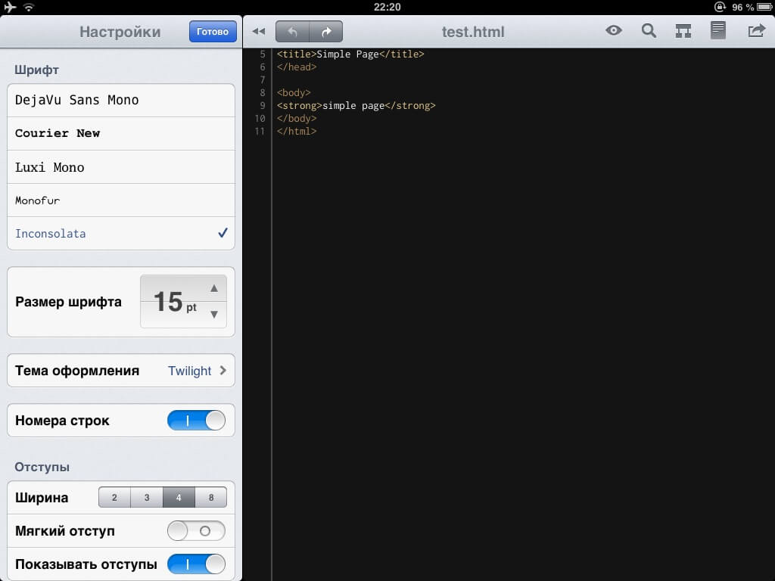Open the code structure icon

point(683,31)
